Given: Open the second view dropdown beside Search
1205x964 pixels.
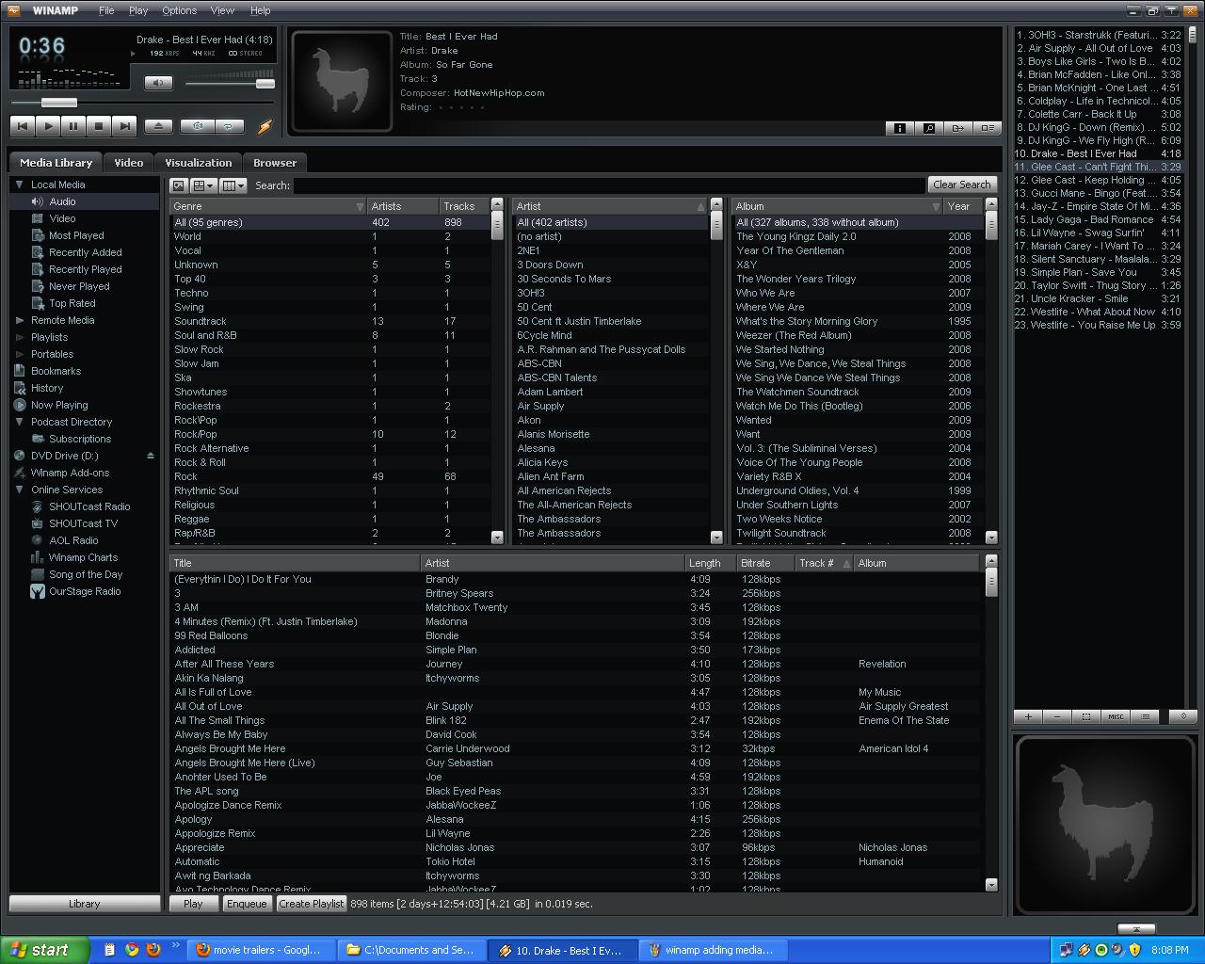Looking at the screenshot, I should tap(204, 185).
